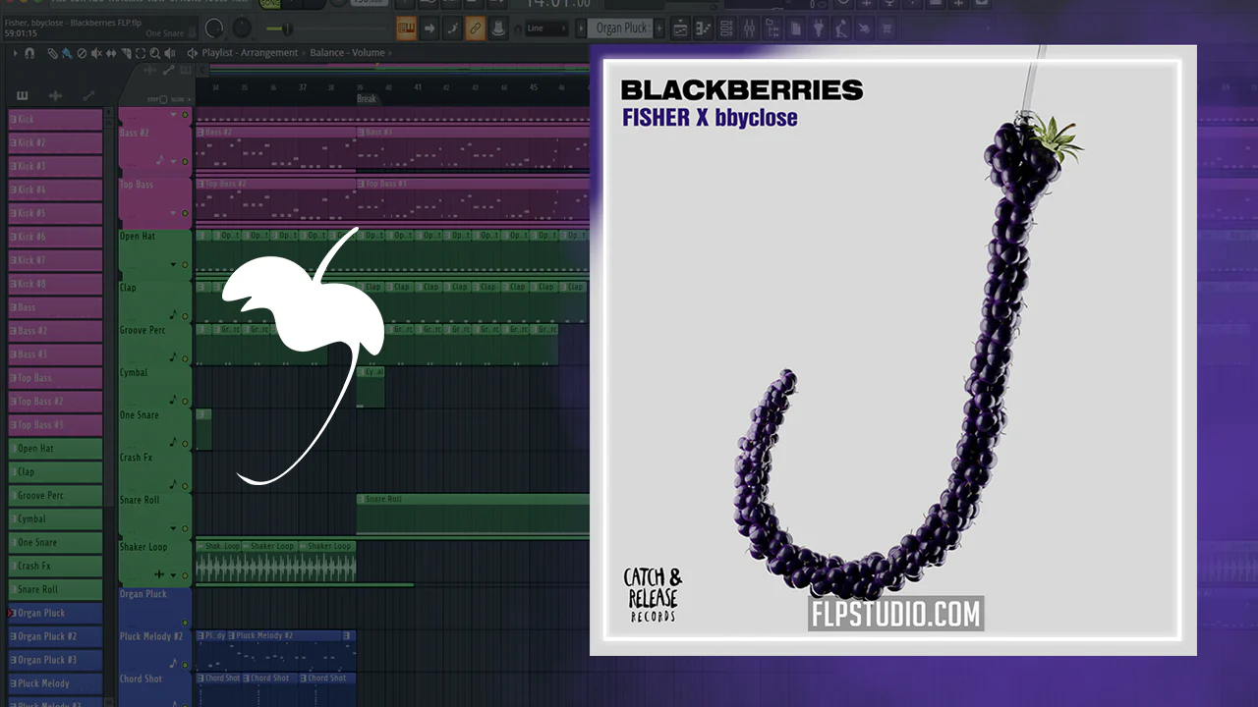The image size is (1258, 707).
Task: Click the stamp-shaped multilink toolbar icon
Action: [498, 28]
